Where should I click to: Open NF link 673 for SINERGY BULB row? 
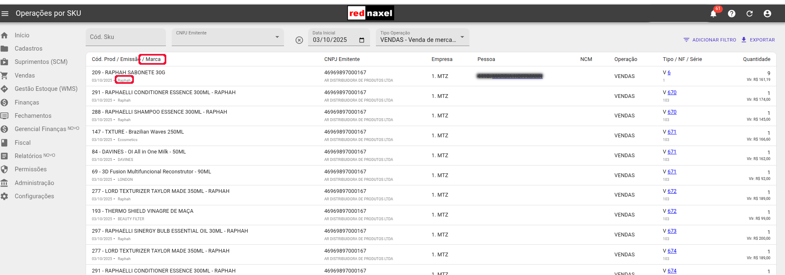click(672, 231)
